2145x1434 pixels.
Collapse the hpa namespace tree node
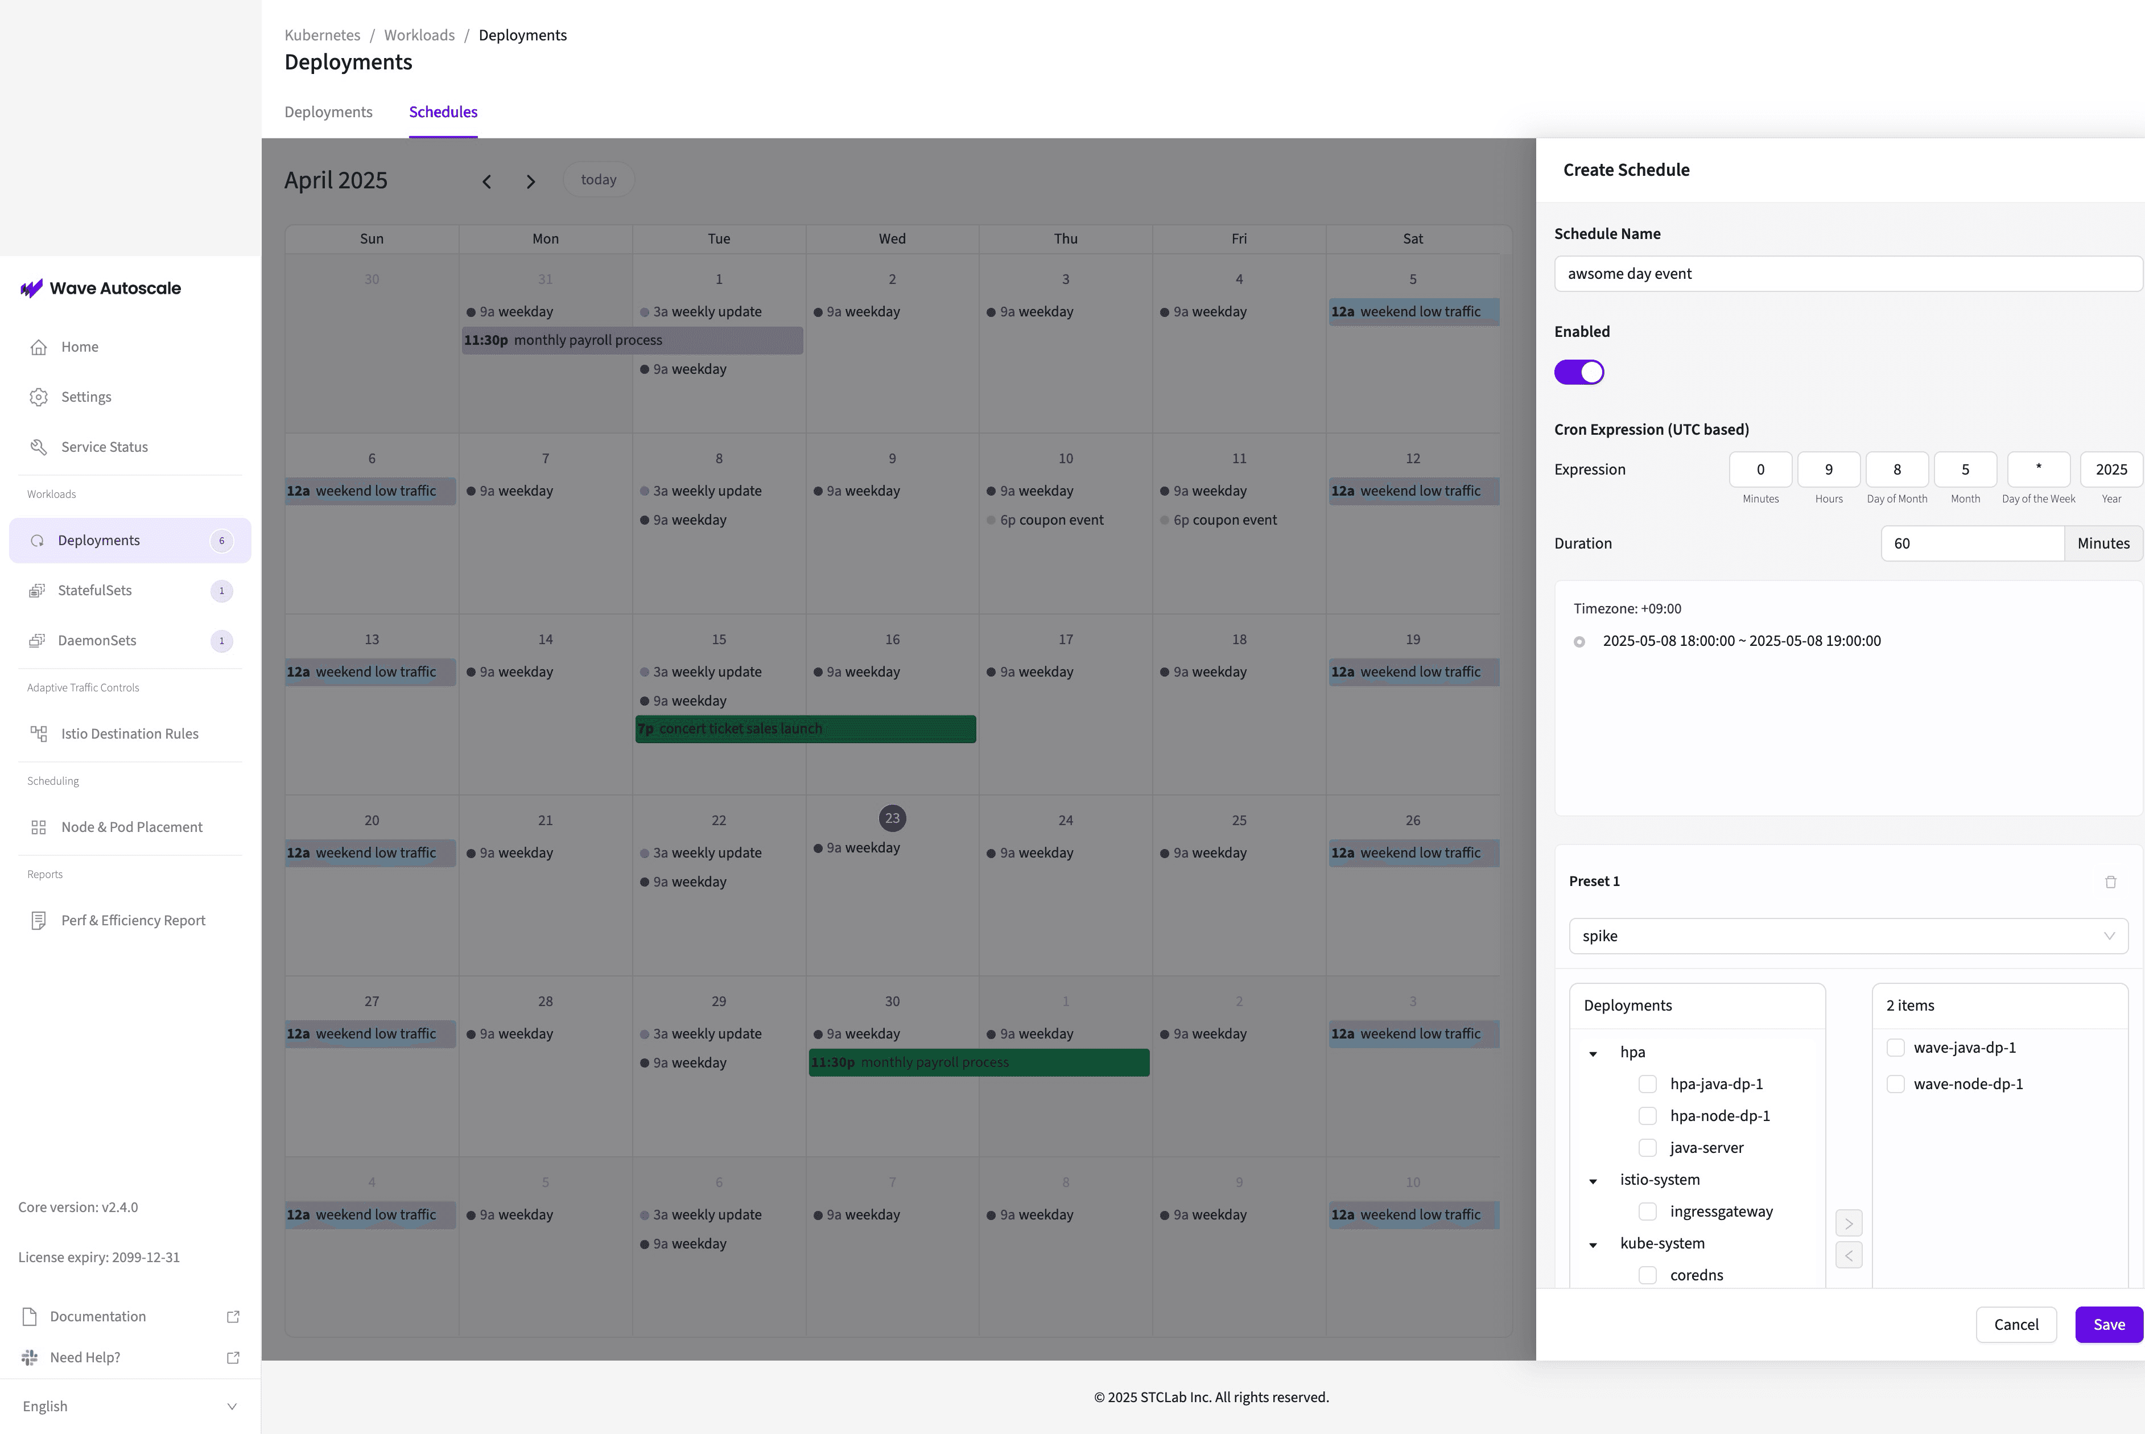[1593, 1053]
